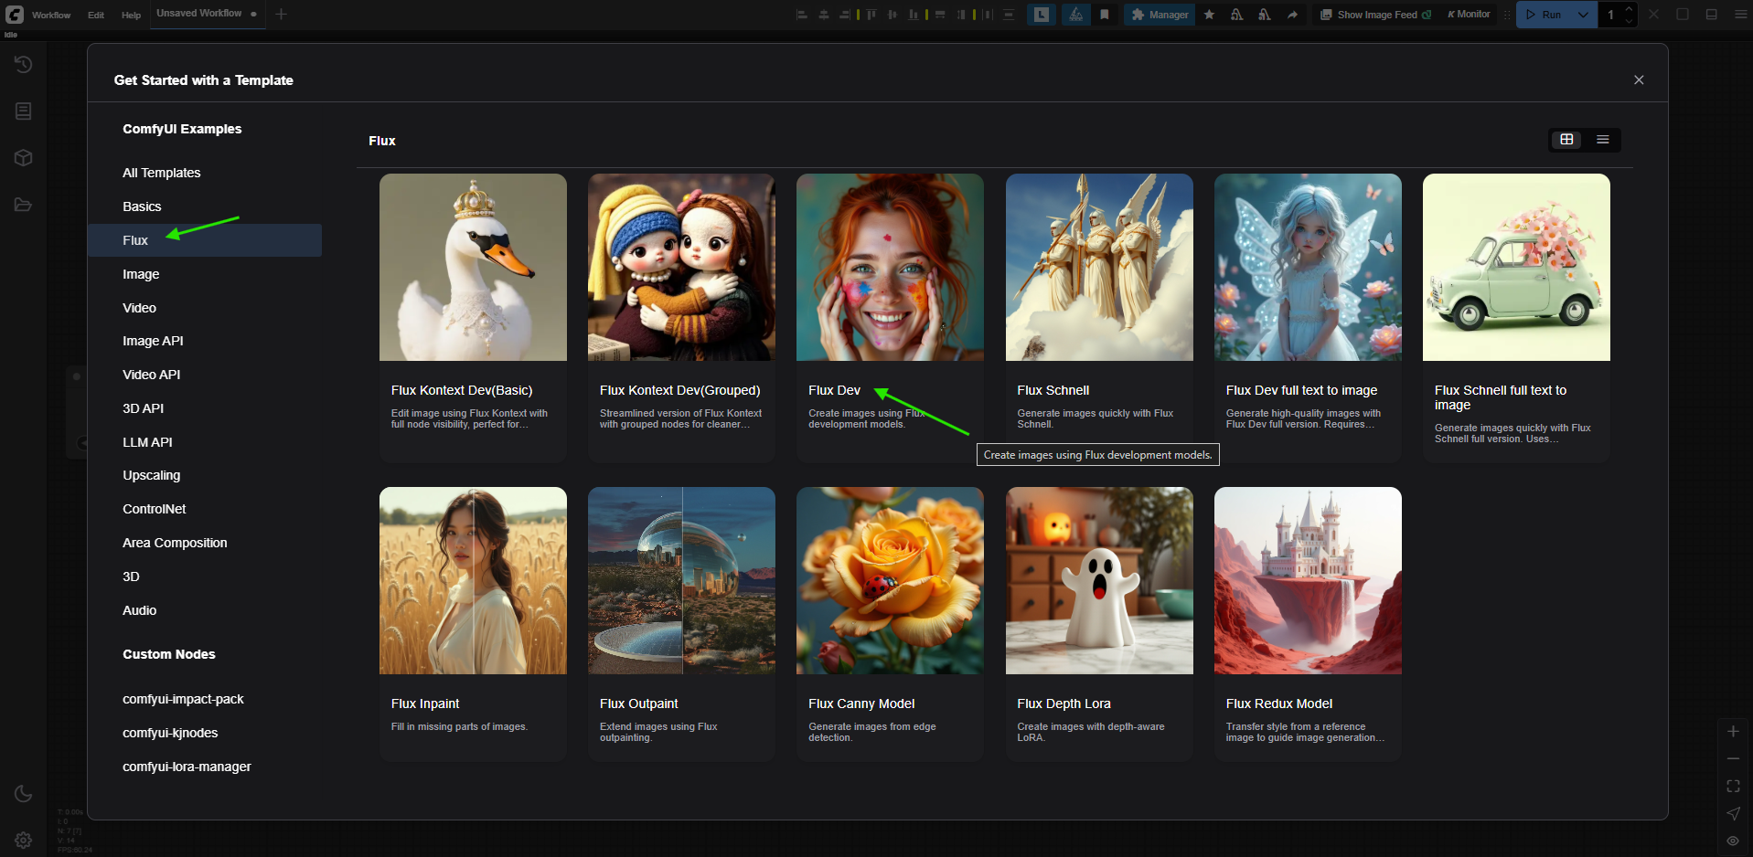Open the hamburger menu at top right
This screenshot has width=1753, height=857.
coord(1740,15)
